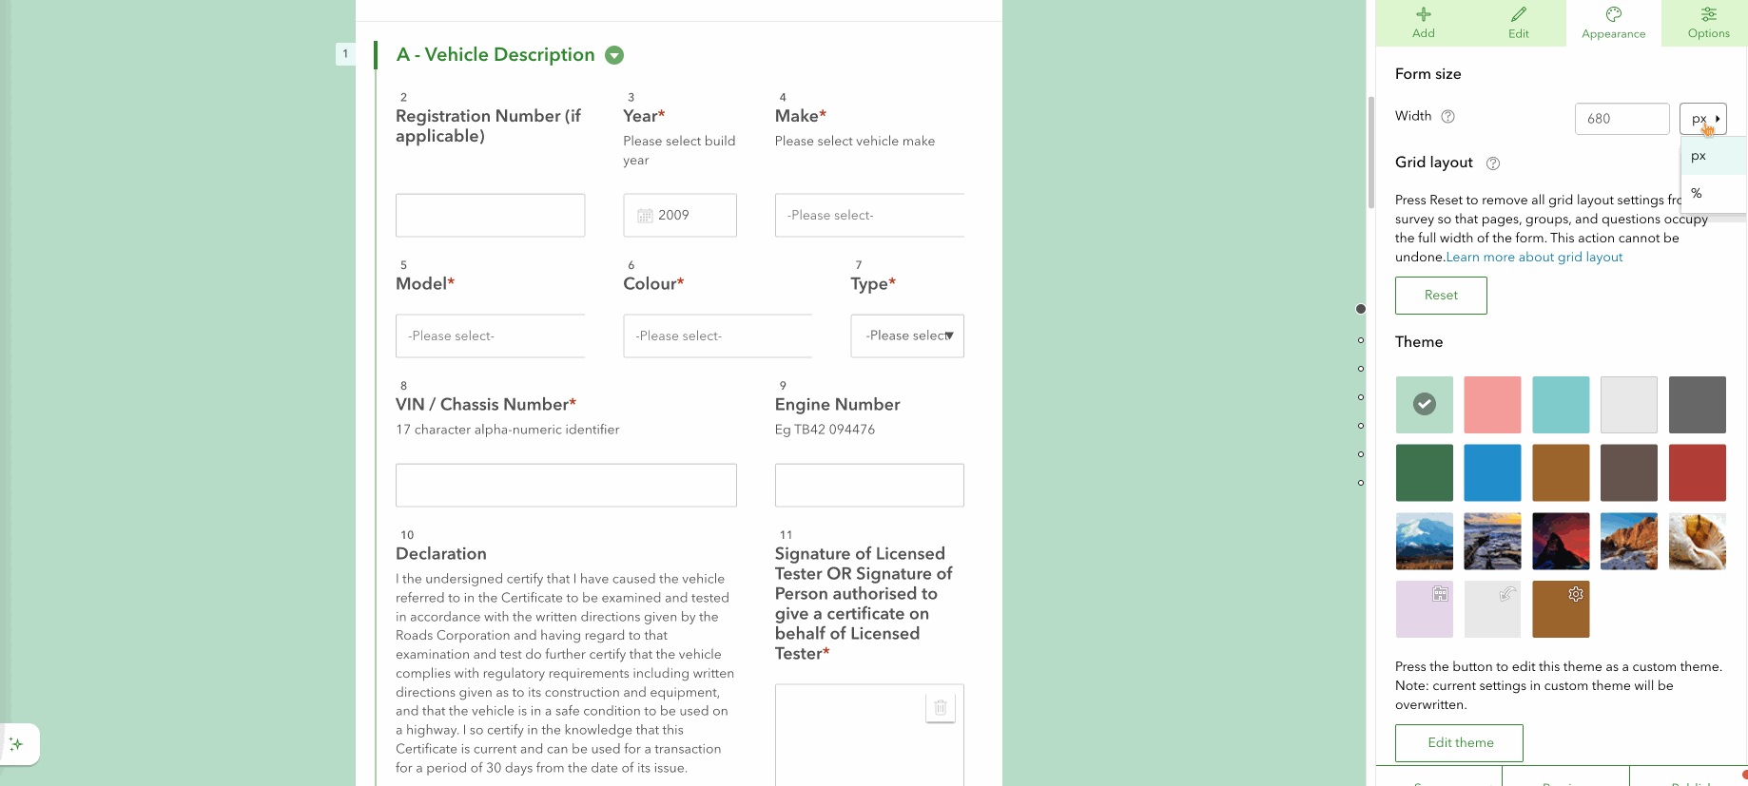Viewport: 1748px width, 786px height.
Task: Select the snowy mountain image theme
Action: 1424,541
